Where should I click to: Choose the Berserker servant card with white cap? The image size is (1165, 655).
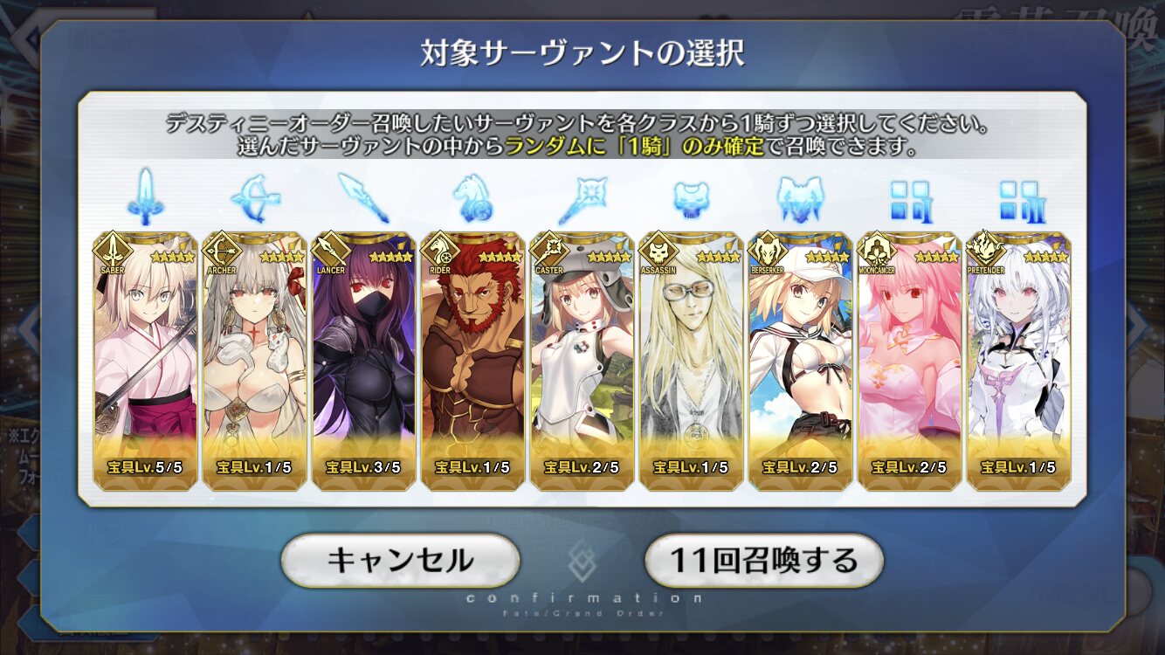point(800,361)
